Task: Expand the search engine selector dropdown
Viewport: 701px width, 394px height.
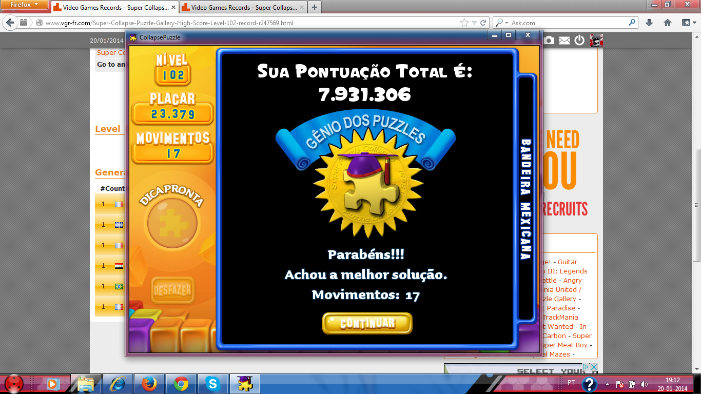Action: tap(502, 23)
